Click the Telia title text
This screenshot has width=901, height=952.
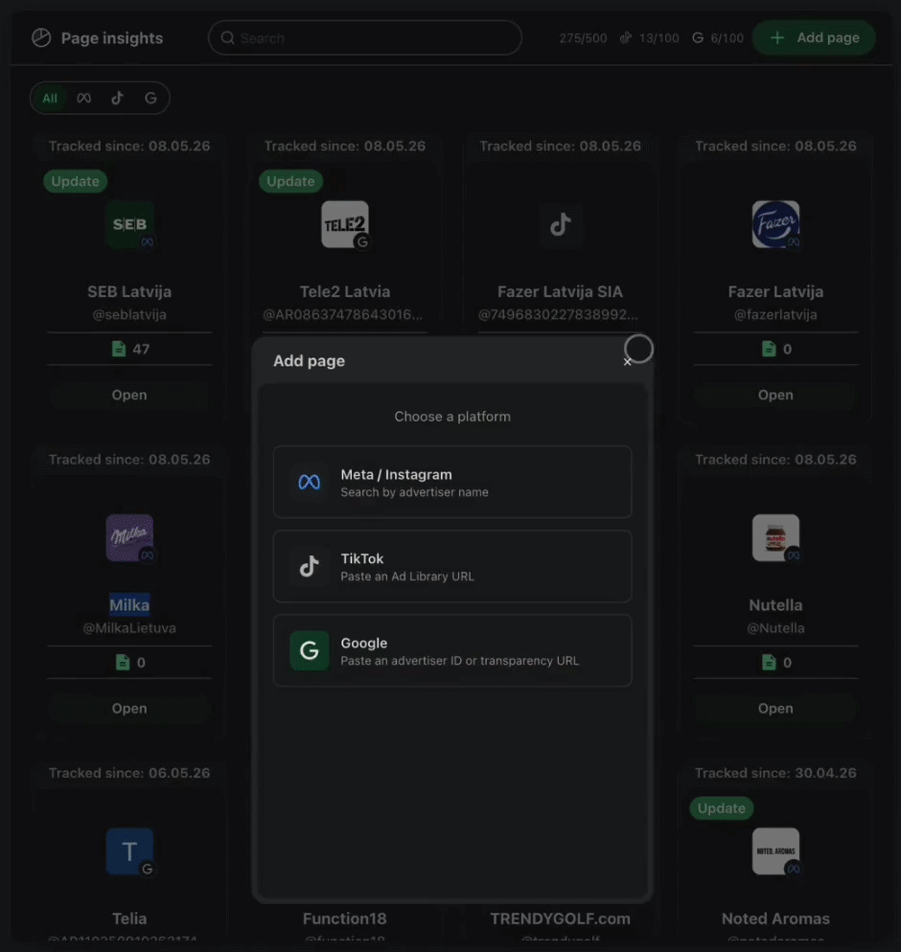(x=129, y=918)
